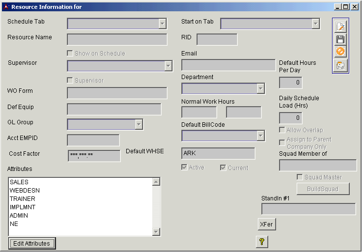Click the yellow question mark help icon

pyautogui.click(x=262, y=242)
